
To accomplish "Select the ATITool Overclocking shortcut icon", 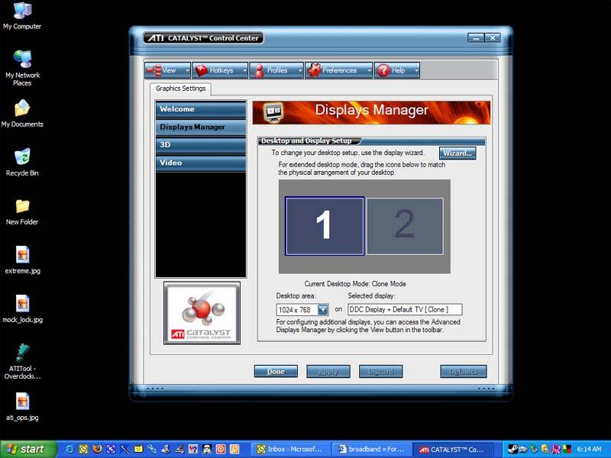I will 22,361.
